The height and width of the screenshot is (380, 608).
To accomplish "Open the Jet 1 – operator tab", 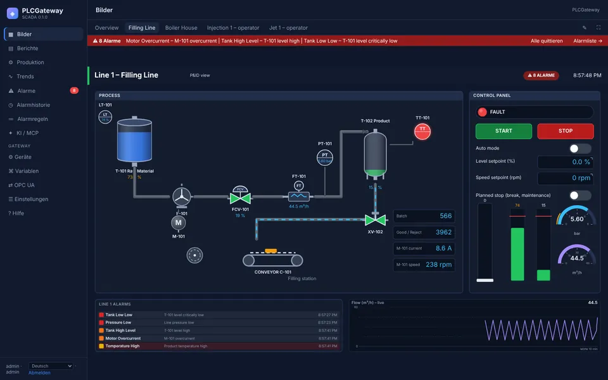I will tap(289, 28).
